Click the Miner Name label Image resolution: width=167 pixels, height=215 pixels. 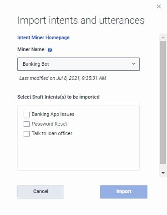pyautogui.click(x=31, y=49)
